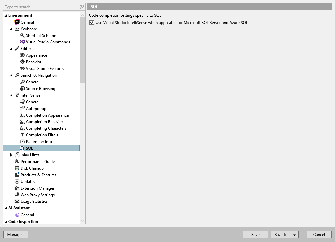Select the Disk Cleanup icon
This screenshot has width=335, height=242.
(x=17, y=168)
